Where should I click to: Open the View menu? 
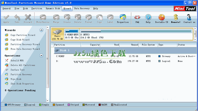(x=17, y=8)
